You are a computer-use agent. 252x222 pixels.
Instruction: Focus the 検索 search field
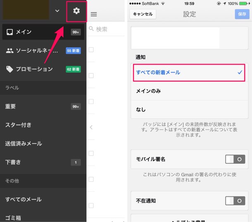(107, 29)
